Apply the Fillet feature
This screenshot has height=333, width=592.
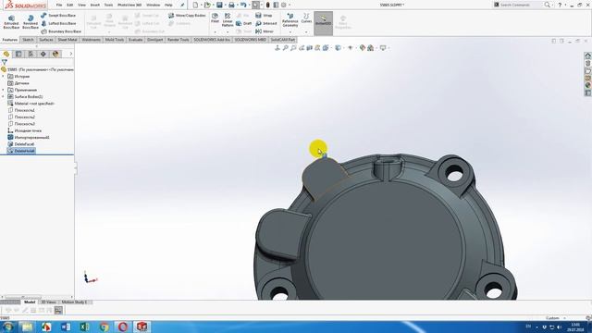point(215,18)
